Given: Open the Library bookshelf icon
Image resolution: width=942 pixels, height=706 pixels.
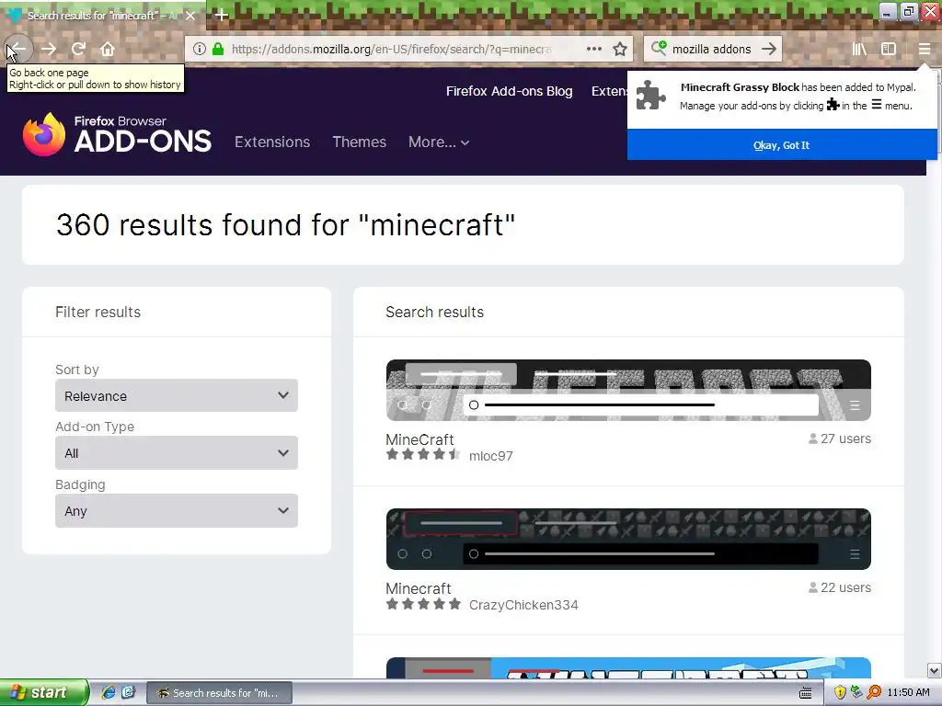Looking at the screenshot, I should pyautogui.click(x=859, y=50).
